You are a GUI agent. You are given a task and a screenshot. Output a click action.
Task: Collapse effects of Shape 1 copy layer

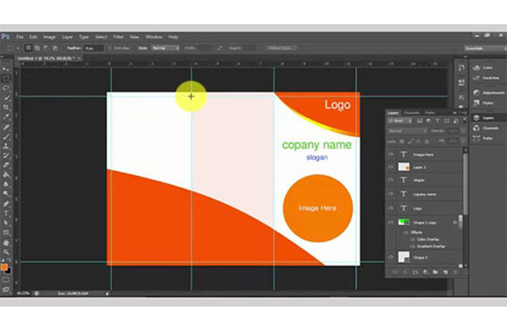point(461,223)
